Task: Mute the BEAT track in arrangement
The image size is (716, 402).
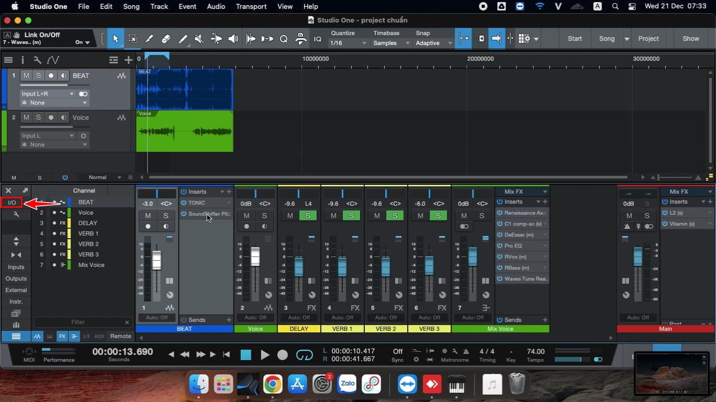Action: [26, 75]
